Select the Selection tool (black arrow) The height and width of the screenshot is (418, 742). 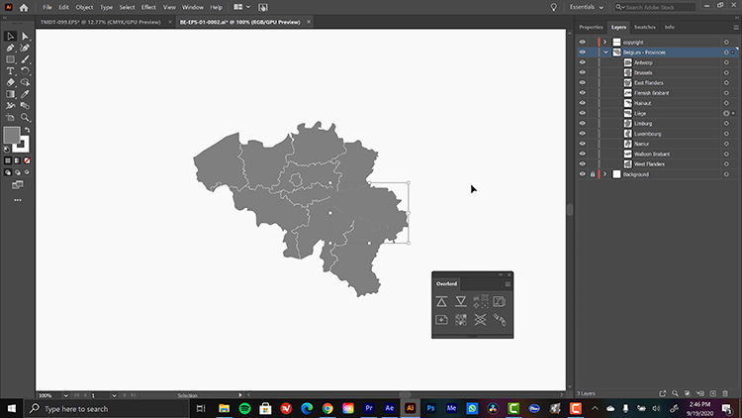pyautogui.click(x=11, y=37)
